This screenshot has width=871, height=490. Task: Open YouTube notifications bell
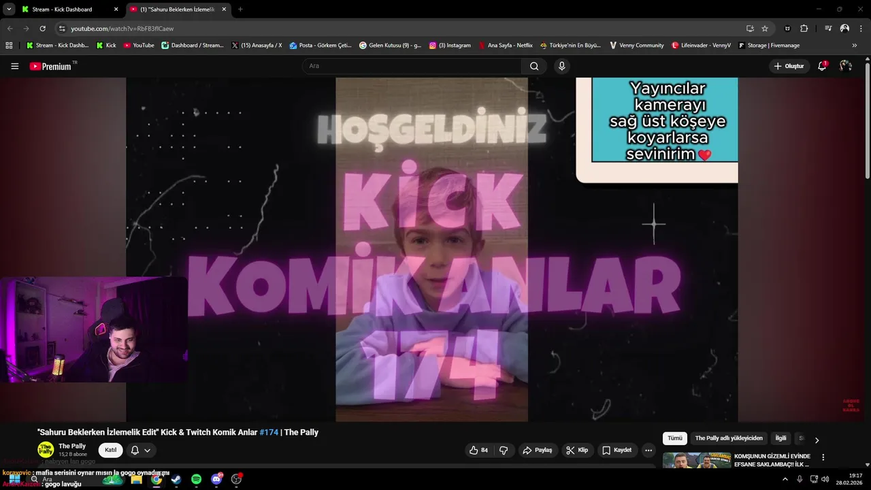[x=822, y=66]
